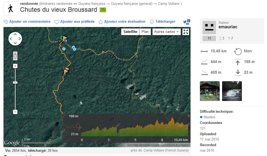Viewport: 267px width, 156px height.
Task: Open the emauriac author profile
Action: (228, 27)
